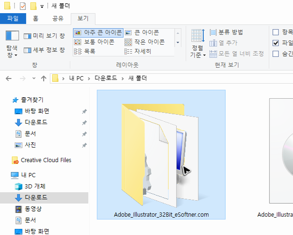Uncheck the 파일 확장명 checkbox
Viewport: 293px width, 235px height.
pyautogui.click(x=276, y=43)
